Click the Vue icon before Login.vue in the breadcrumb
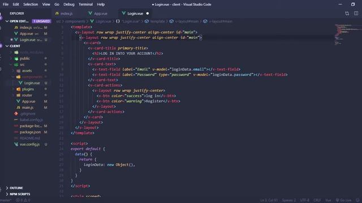This screenshot has width=362, height=203. tap(92, 21)
